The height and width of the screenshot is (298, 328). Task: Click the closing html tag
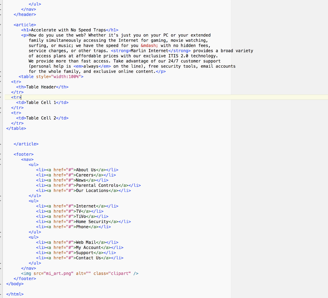tap(15, 294)
